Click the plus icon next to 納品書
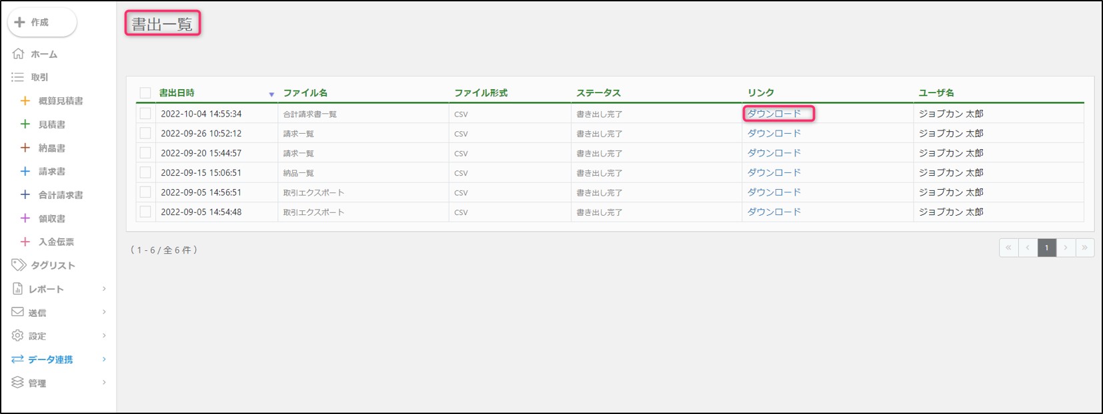 pos(25,148)
